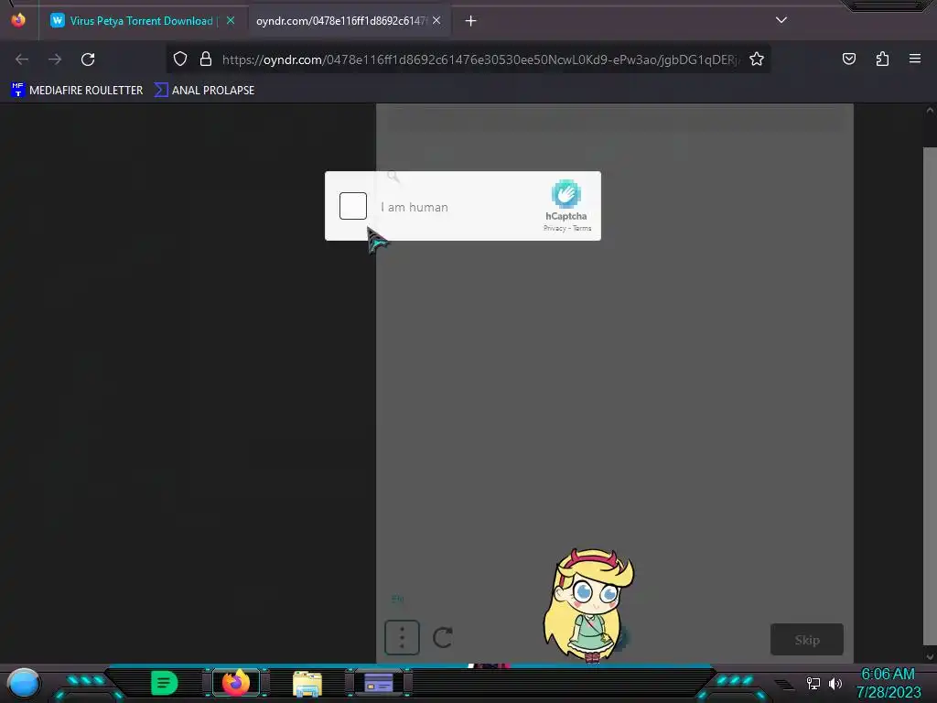Open the Start orb menu
Viewport: 937px width, 703px height.
23,683
